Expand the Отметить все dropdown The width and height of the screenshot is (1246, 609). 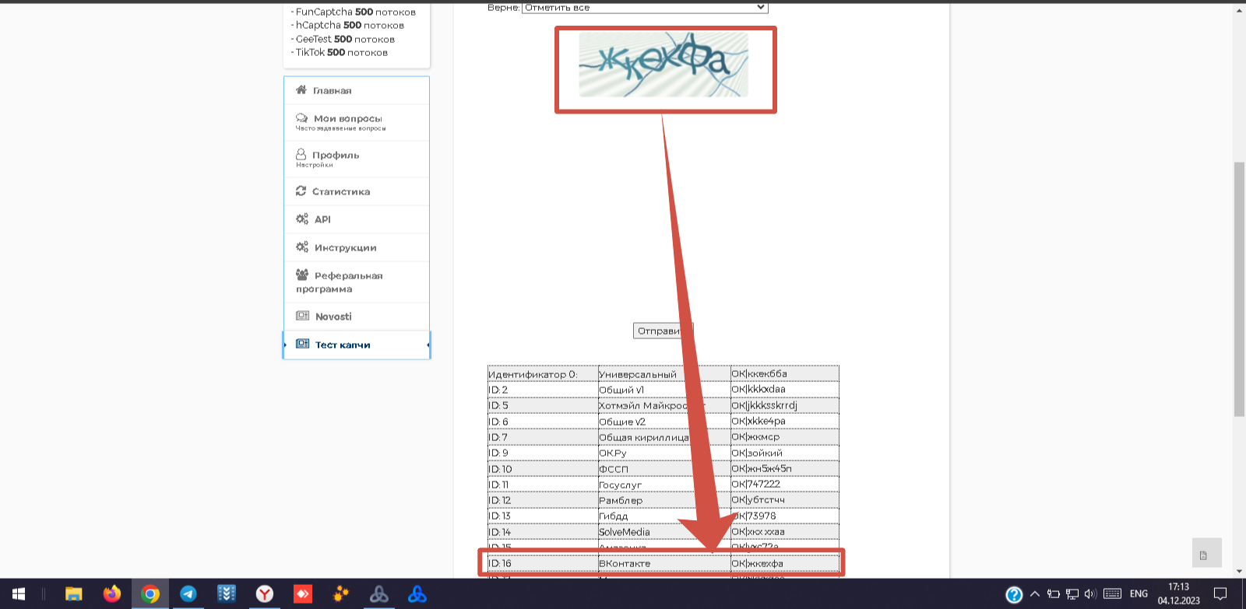(x=645, y=7)
